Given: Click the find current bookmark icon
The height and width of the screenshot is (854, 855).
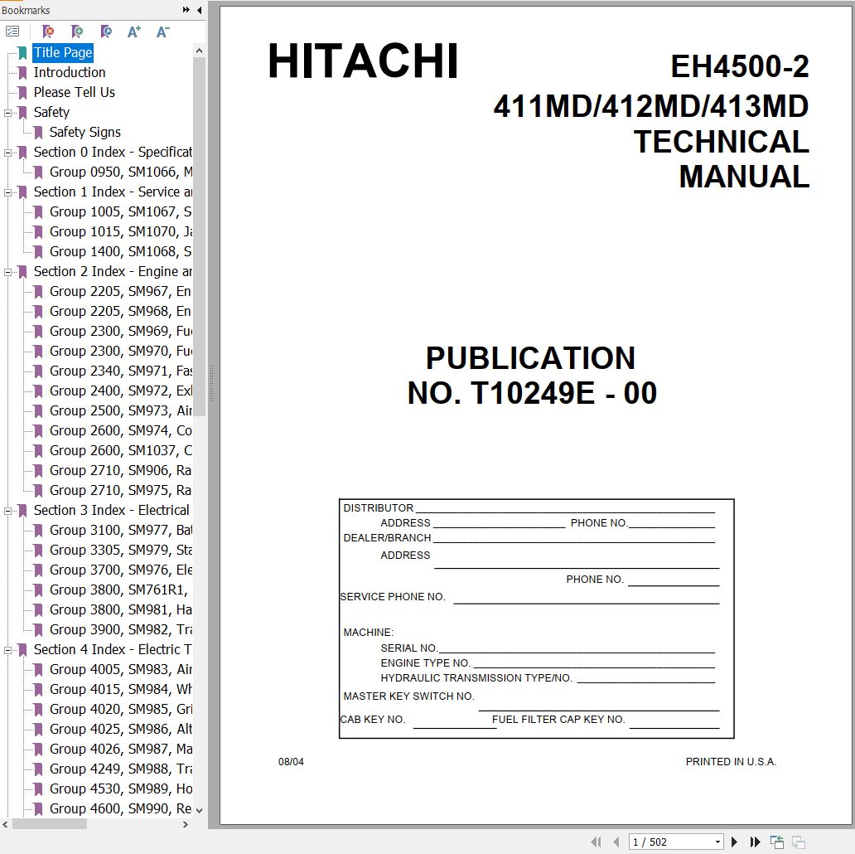Looking at the screenshot, I should (106, 32).
